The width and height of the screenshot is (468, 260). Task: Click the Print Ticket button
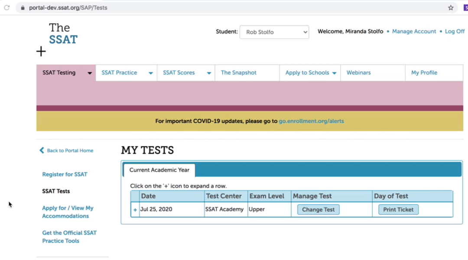pos(398,209)
